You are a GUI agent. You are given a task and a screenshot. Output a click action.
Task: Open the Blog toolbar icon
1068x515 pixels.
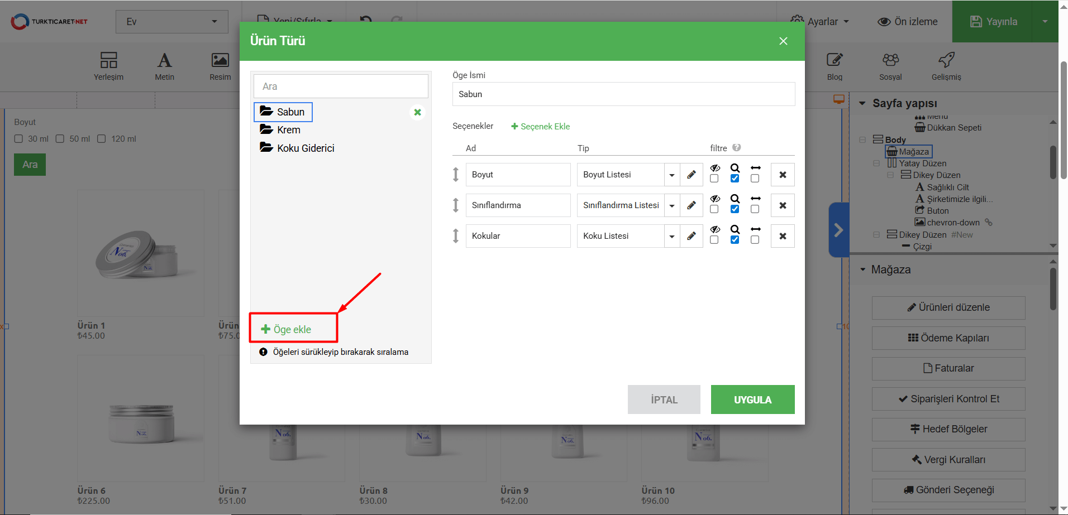(835, 66)
